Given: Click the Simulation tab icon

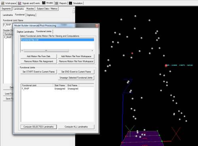Looking at the screenshot, I should [70, 3].
